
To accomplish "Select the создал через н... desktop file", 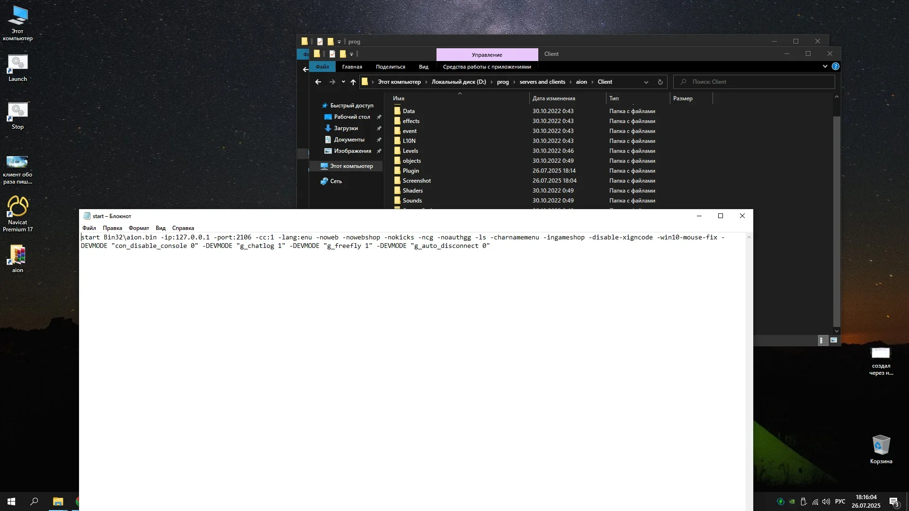I will (x=881, y=361).
